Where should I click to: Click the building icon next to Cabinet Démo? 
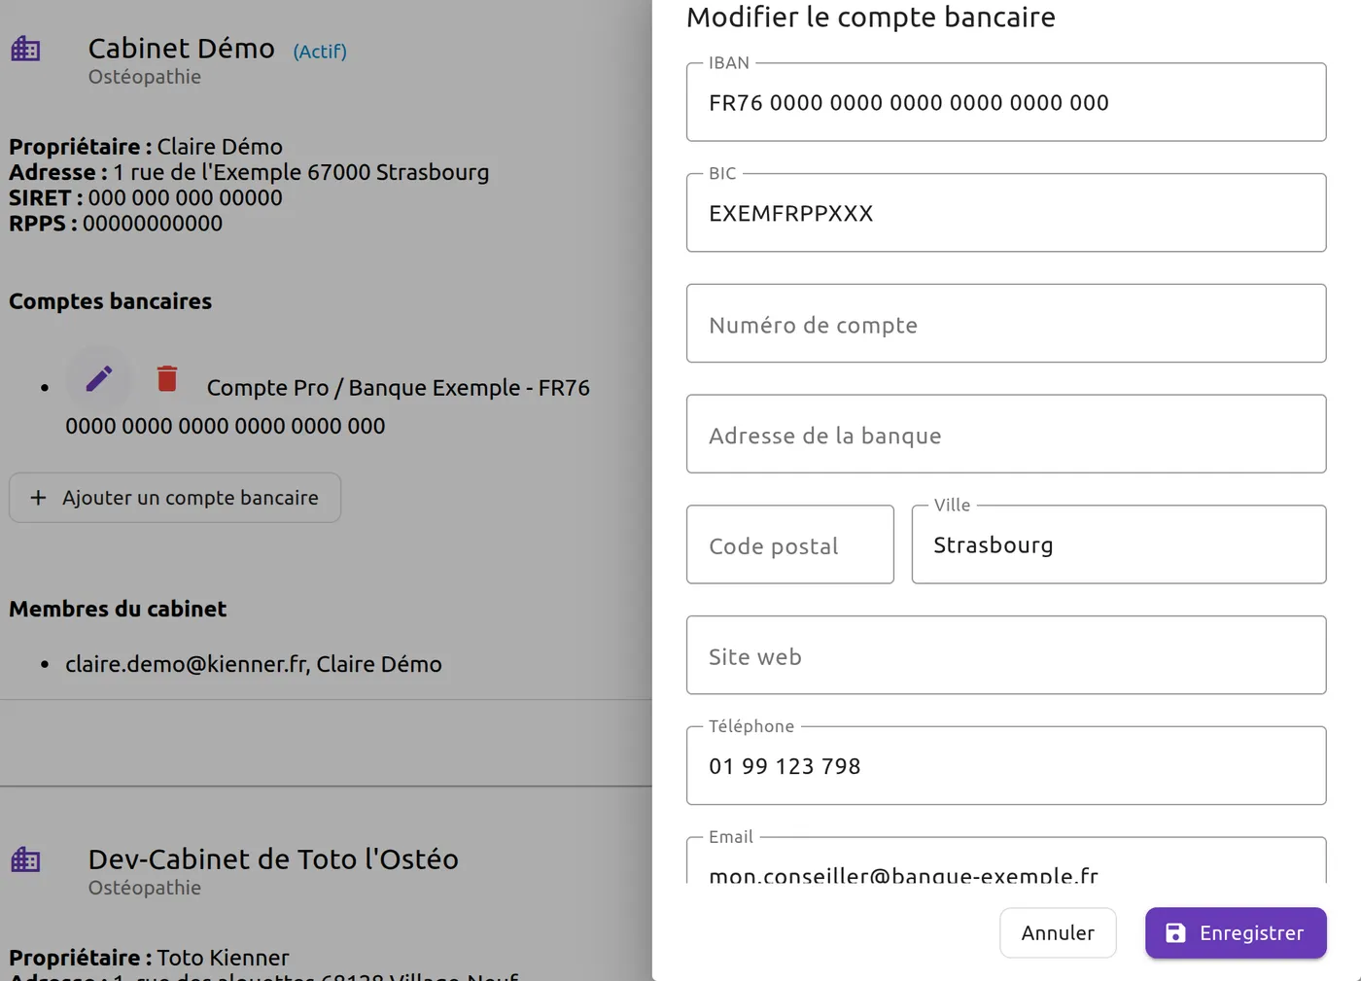click(x=25, y=49)
